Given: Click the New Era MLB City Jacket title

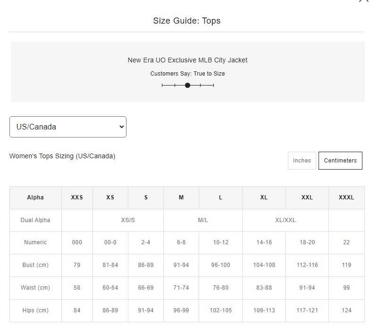Looking at the screenshot, I should (x=187, y=60).
